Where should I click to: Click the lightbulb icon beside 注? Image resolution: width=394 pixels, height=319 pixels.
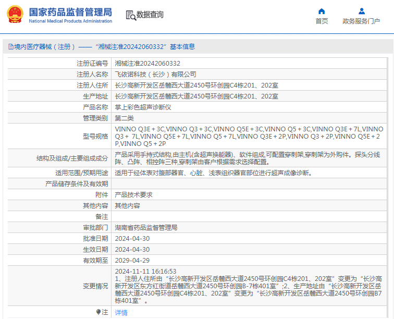tap(98, 312)
